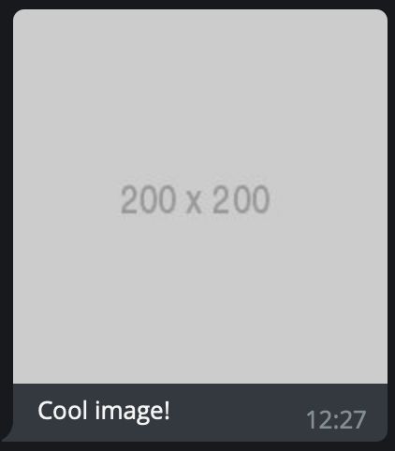The width and height of the screenshot is (395, 451).
Task: Select the "Cool image!" caption text
Action: [x=104, y=411]
